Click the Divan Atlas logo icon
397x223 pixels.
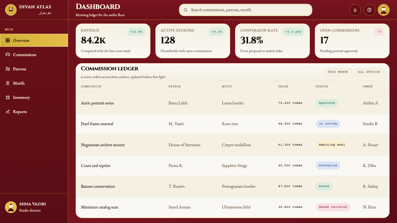click(11, 10)
